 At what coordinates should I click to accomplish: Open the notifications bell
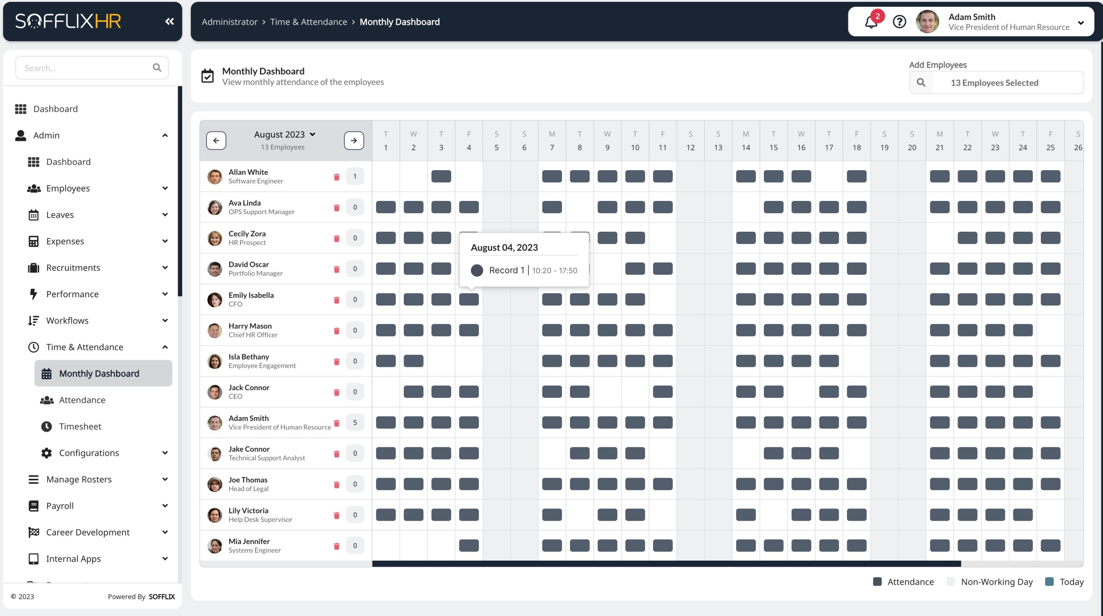(871, 22)
